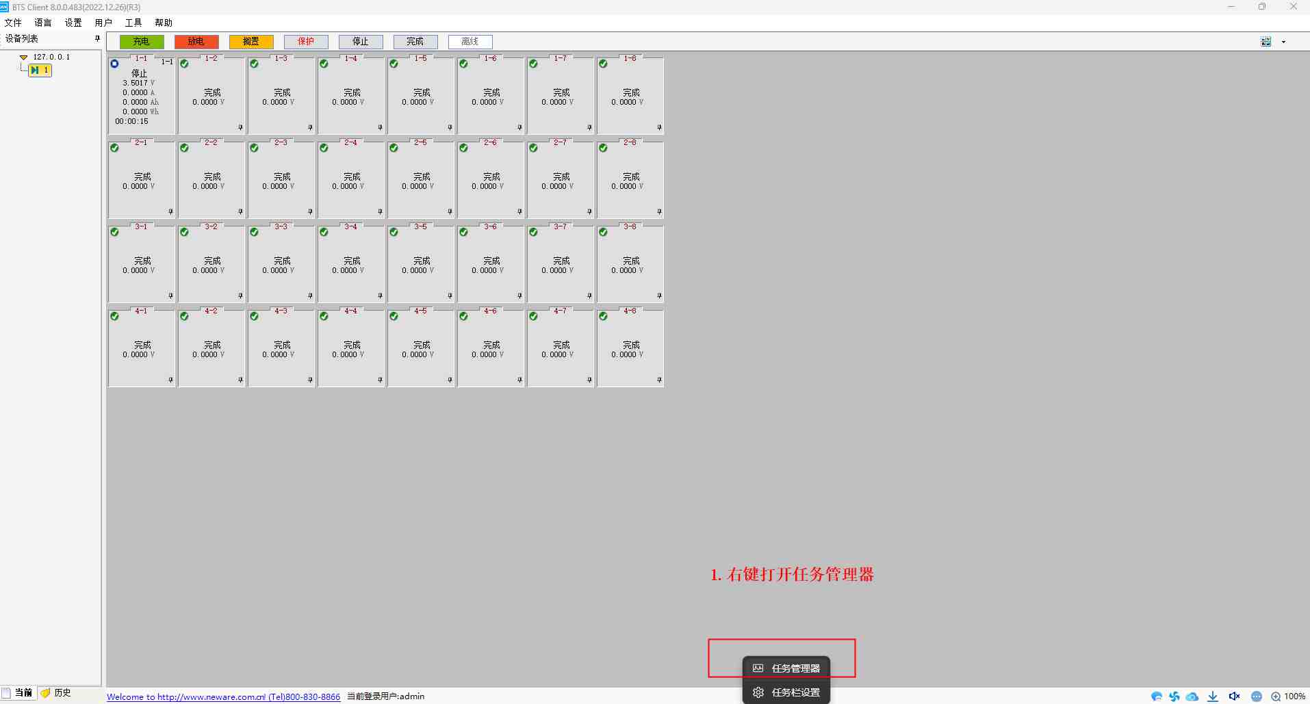Image resolution: width=1310 pixels, height=704 pixels.
Task: Open the view layout dropdown arrow
Action: [x=1283, y=42]
